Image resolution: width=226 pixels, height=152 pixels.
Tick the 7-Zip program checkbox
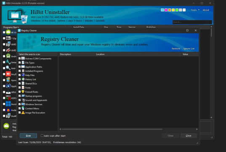coord(4,38)
